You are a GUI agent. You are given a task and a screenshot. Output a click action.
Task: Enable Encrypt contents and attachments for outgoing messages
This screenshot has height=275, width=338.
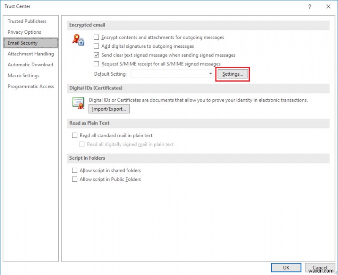pyautogui.click(x=97, y=37)
